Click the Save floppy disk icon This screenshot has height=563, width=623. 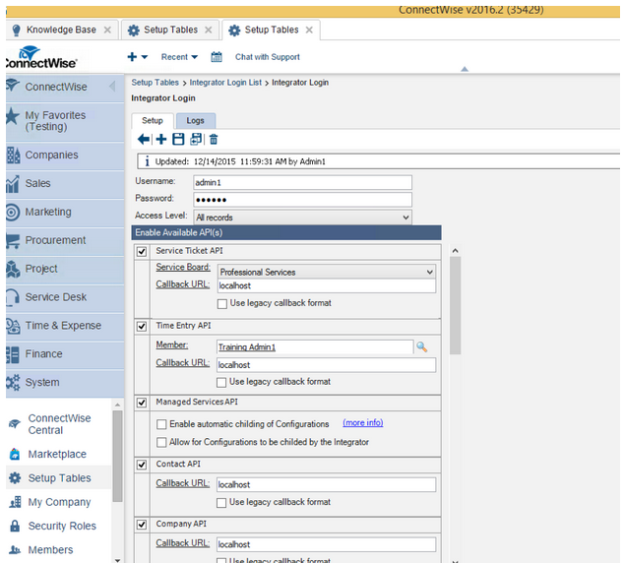click(178, 139)
